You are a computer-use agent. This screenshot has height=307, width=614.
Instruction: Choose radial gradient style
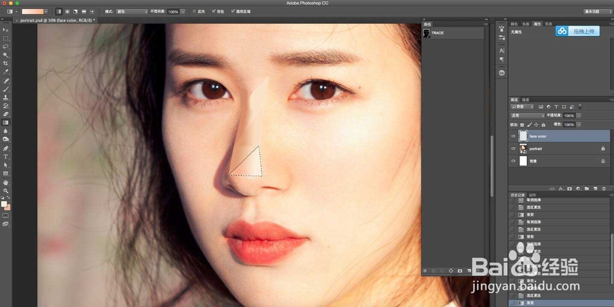tap(67, 12)
